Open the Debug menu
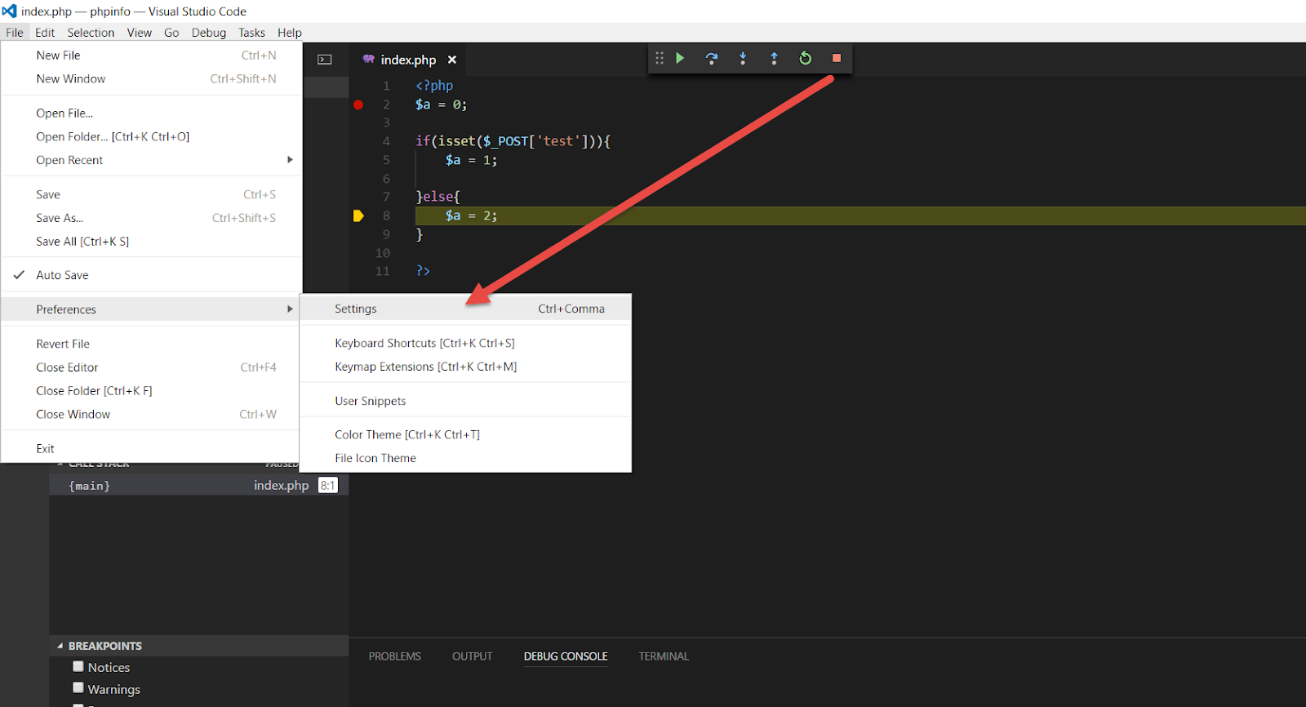The width and height of the screenshot is (1306, 707). [209, 33]
